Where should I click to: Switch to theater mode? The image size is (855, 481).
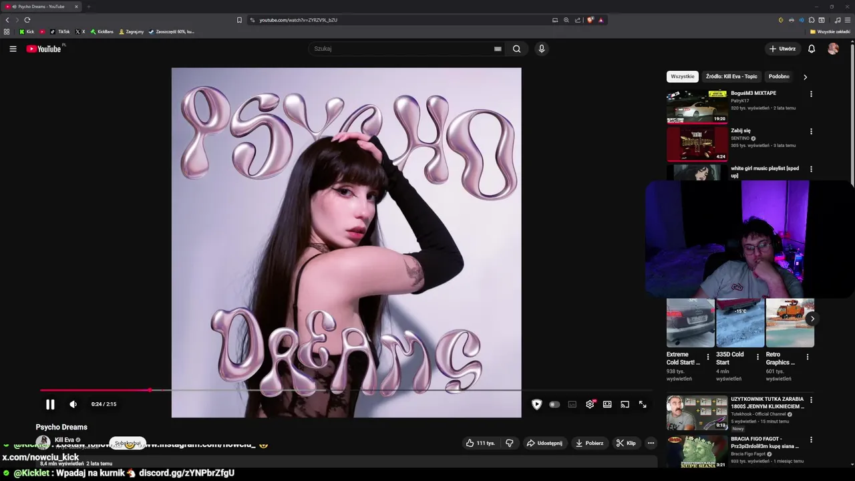607,404
